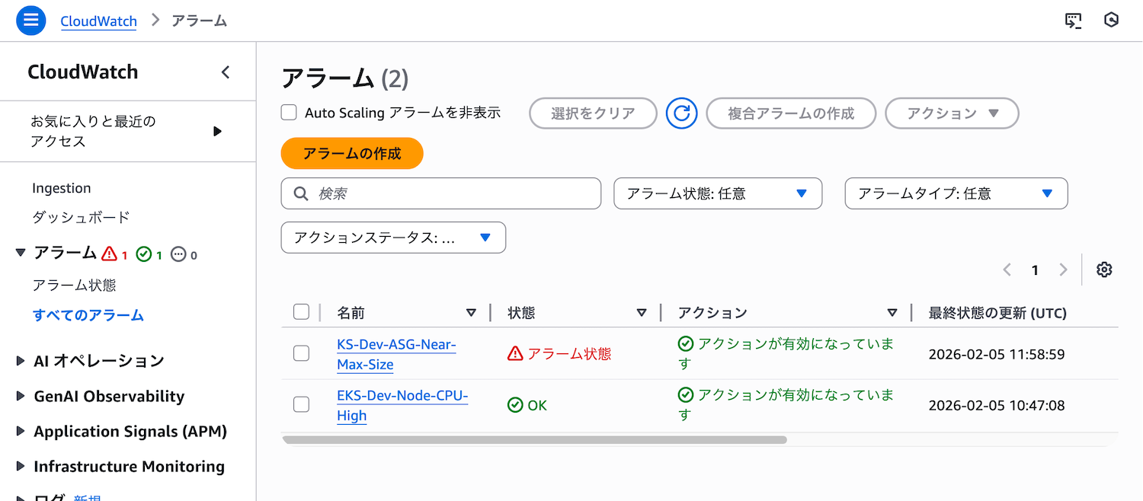Select すべてのアラーム in the sidebar
Screen dimensions: 1143x501
click(x=88, y=314)
